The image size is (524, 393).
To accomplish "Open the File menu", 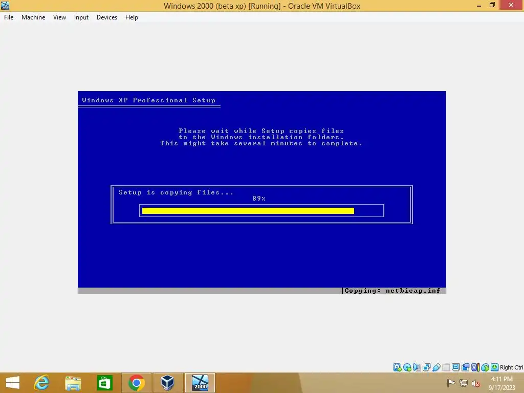I will (x=9, y=17).
